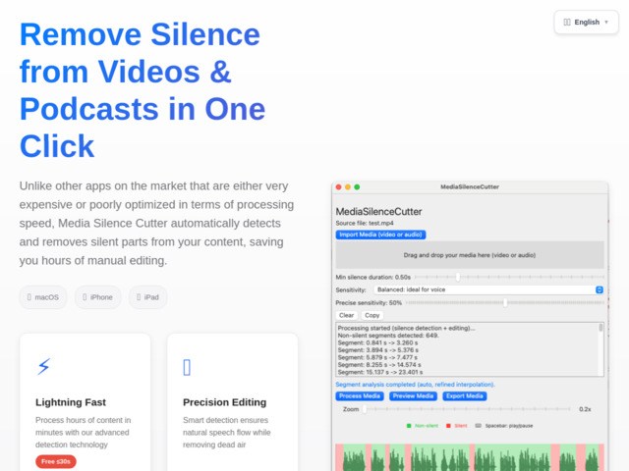Click the green maximize window button
This screenshot has width=629, height=471.
357,187
